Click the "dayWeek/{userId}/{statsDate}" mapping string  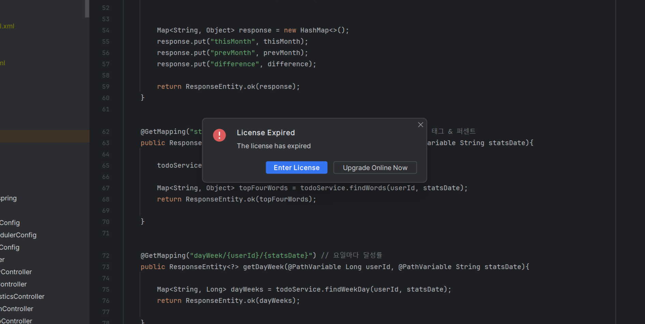[x=251, y=256]
